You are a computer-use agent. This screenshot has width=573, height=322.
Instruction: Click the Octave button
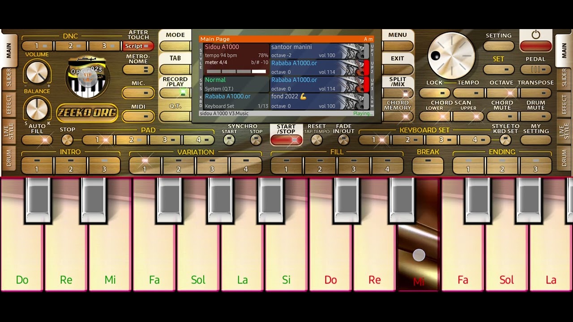click(x=502, y=93)
